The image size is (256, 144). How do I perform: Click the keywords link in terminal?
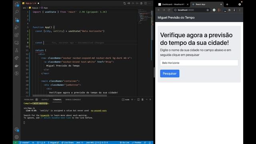point(45,115)
